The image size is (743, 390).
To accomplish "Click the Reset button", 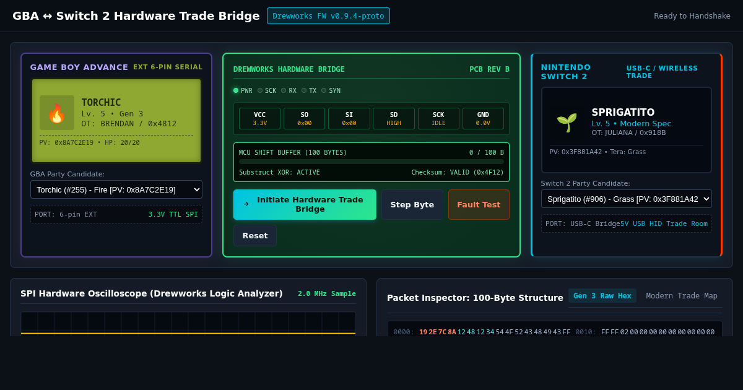I will tap(255, 235).
